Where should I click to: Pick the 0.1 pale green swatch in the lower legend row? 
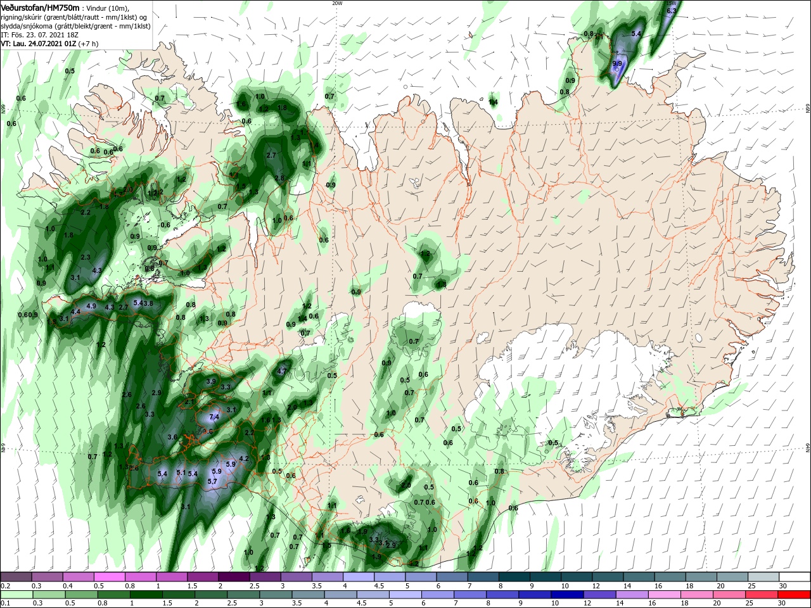[x=16, y=595]
